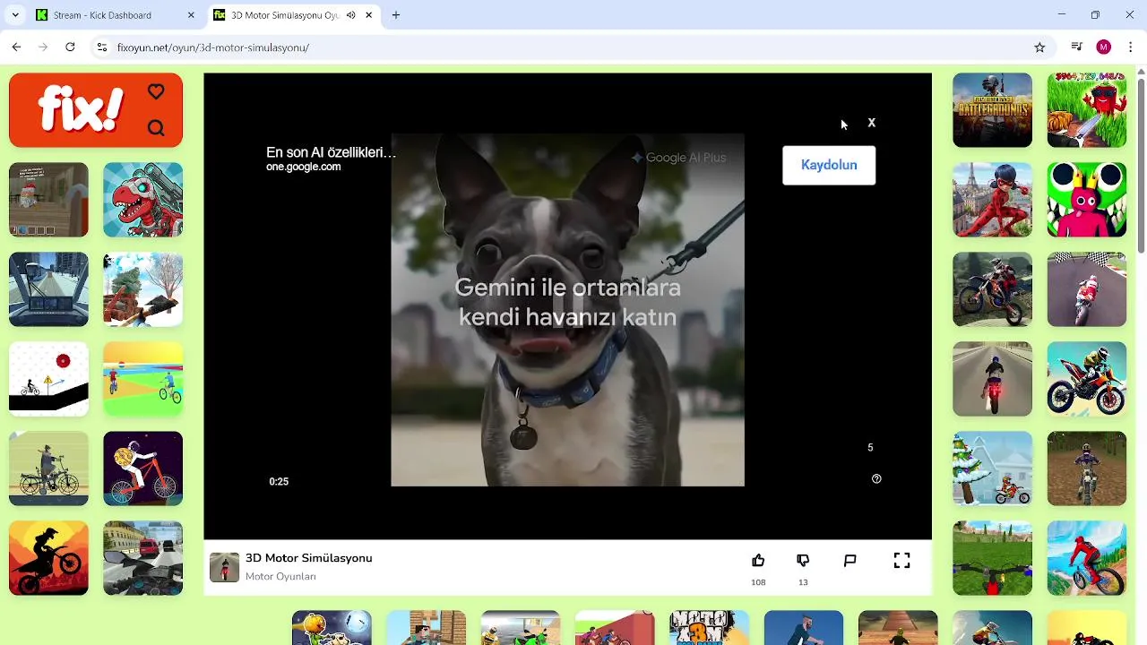Expand the tab search dropdown
Screen dimensions: 1147x645
pyautogui.click(x=14, y=15)
